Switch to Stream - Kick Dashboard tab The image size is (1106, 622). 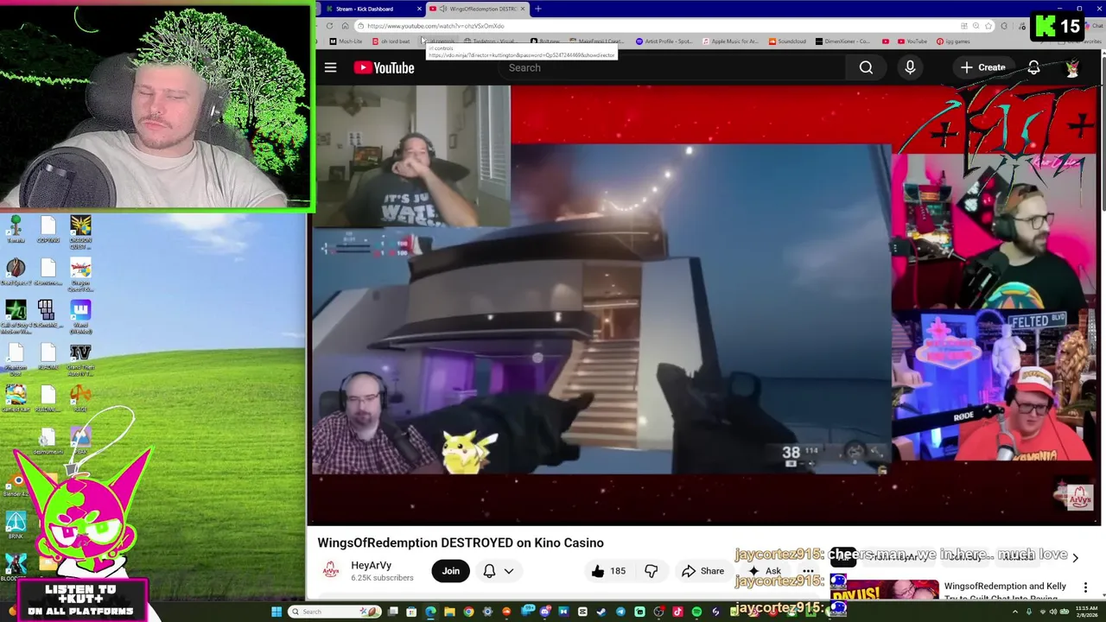pos(370,9)
